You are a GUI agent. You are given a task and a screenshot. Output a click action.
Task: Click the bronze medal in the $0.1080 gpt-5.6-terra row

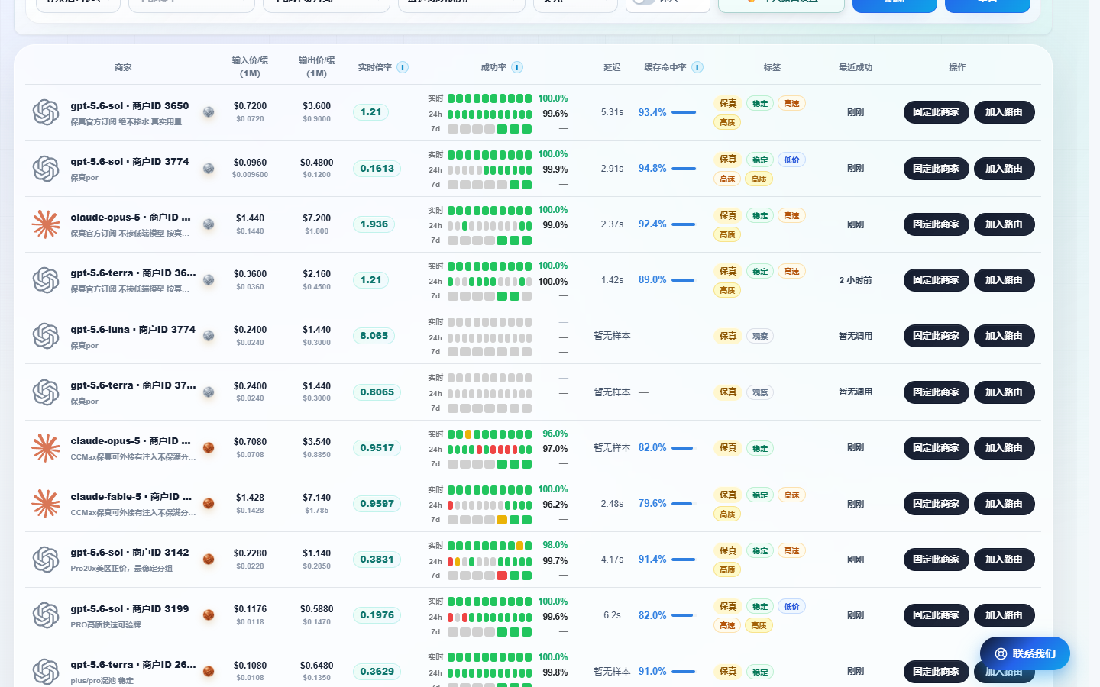click(x=209, y=672)
